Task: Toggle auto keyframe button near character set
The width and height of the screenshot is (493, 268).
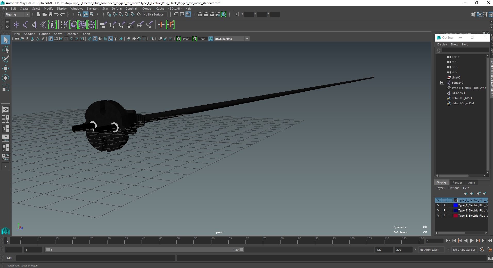Action: (482, 249)
